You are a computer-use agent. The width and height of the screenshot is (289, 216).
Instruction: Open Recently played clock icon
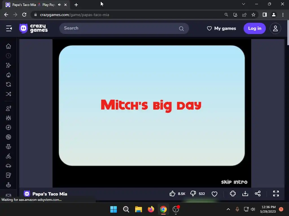pos(8,56)
